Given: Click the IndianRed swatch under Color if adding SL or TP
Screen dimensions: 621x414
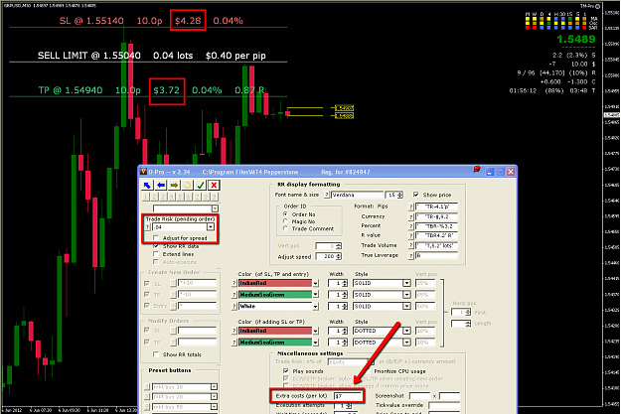Looking at the screenshot, I should pyautogui.click(x=275, y=331).
